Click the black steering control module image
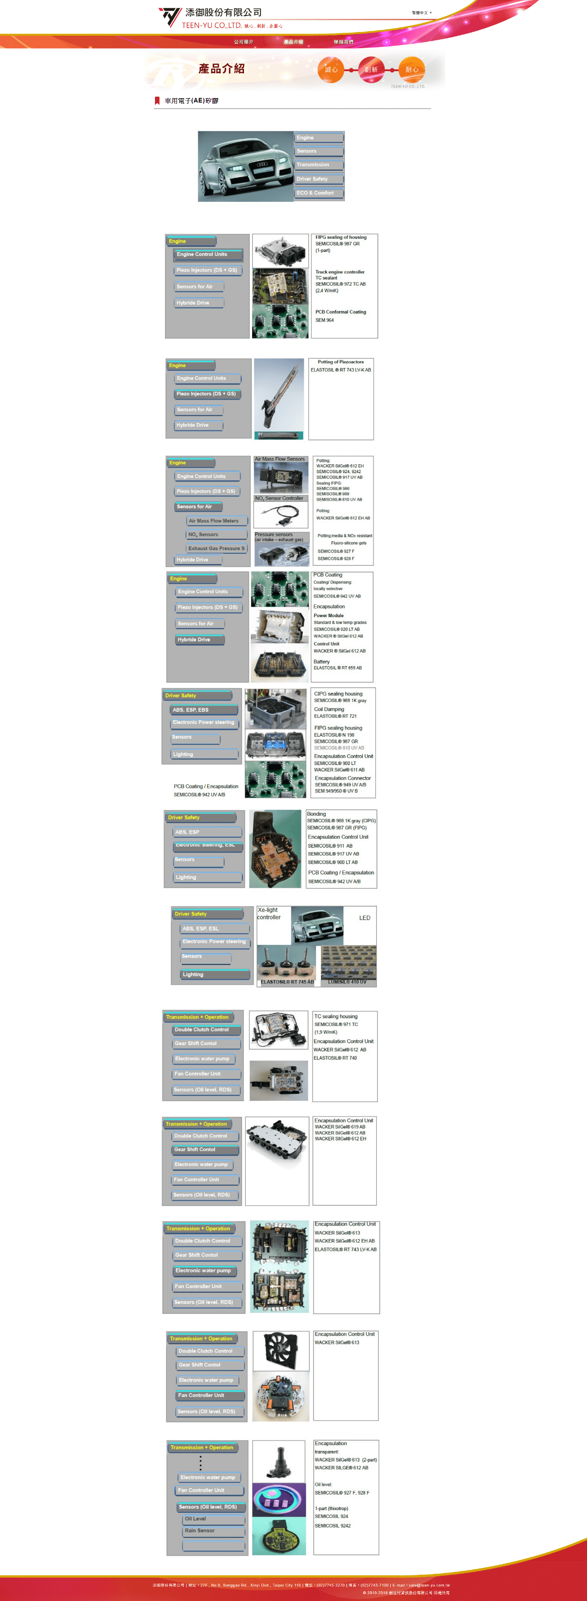Screen dimensions: 587x1601 point(275,848)
